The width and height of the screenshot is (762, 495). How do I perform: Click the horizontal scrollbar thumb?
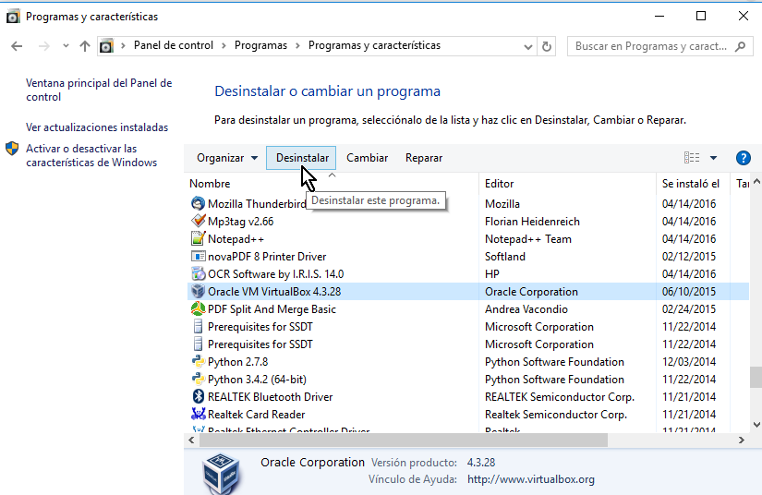(404, 441)
